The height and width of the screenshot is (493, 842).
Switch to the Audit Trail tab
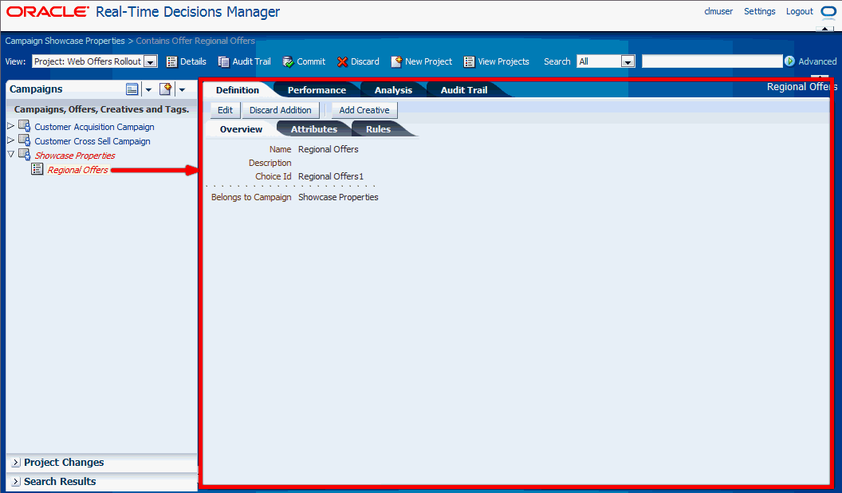(464, 90)
